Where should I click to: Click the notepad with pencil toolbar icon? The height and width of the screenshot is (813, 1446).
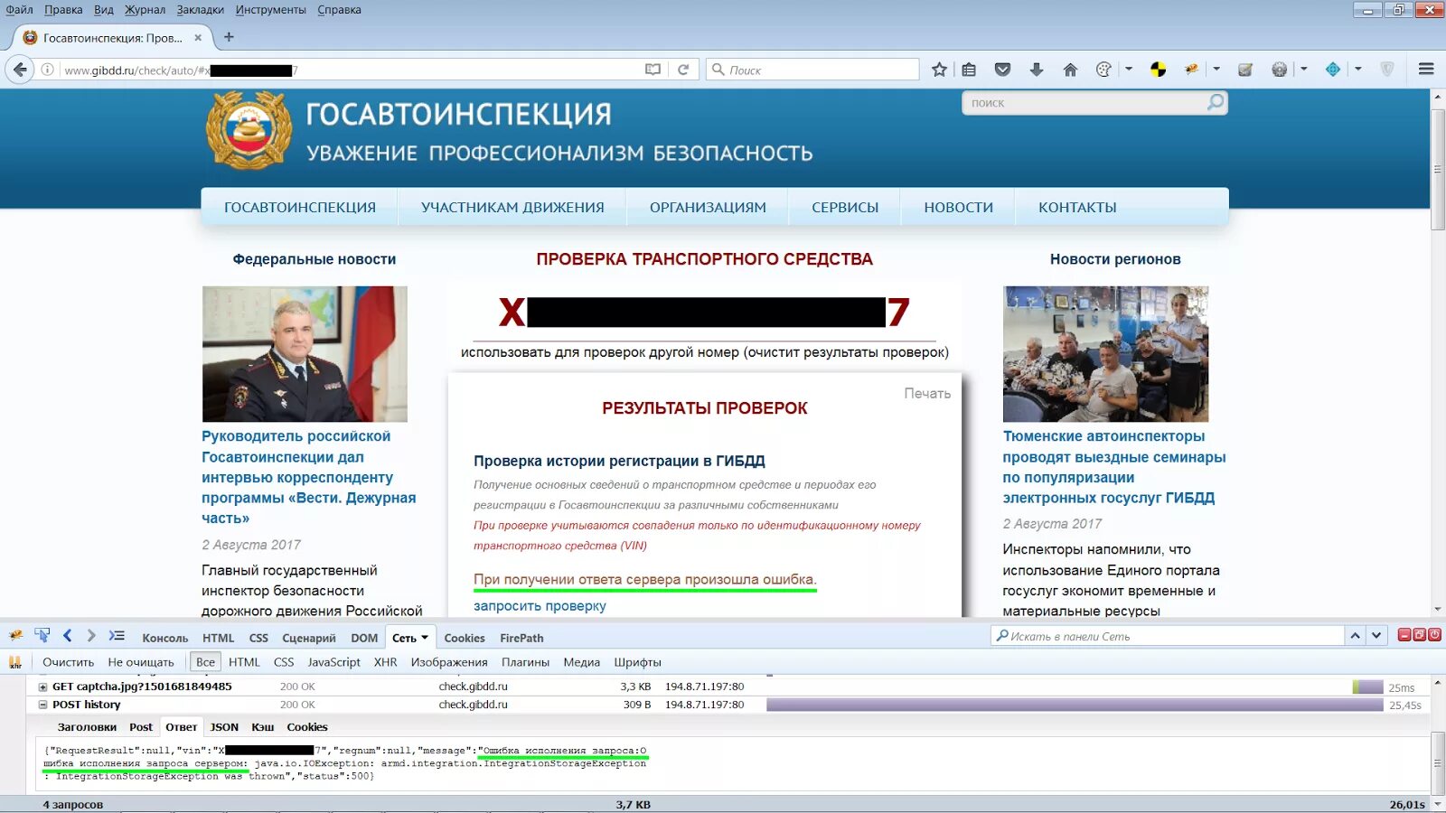pos(1245,70)
